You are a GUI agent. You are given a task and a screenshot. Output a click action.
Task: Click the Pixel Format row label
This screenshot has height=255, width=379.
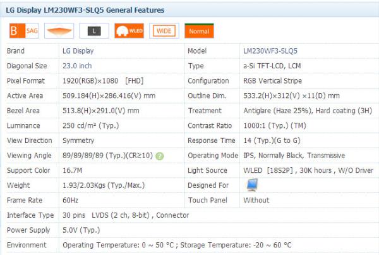26,81
